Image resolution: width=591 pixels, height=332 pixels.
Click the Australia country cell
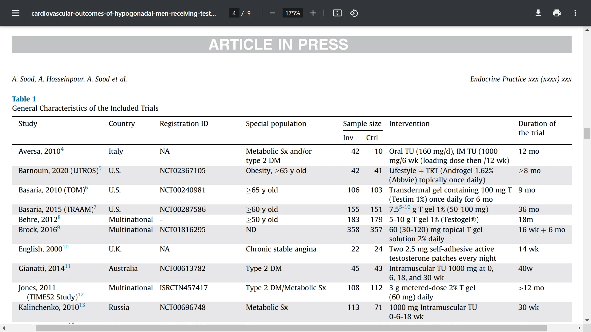[x=123, y=268]
